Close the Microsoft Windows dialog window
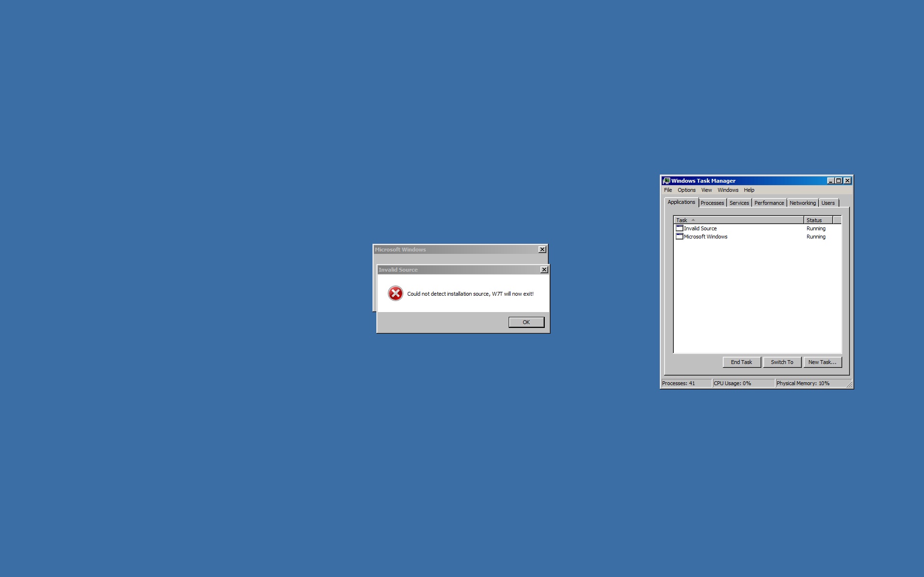 pyautogui.click(x=542, y=250)
